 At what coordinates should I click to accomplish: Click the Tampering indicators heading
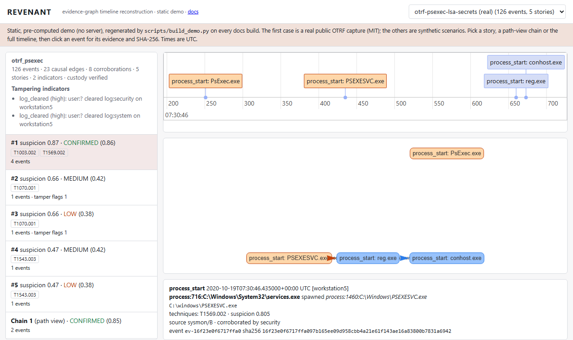(41, 89)
